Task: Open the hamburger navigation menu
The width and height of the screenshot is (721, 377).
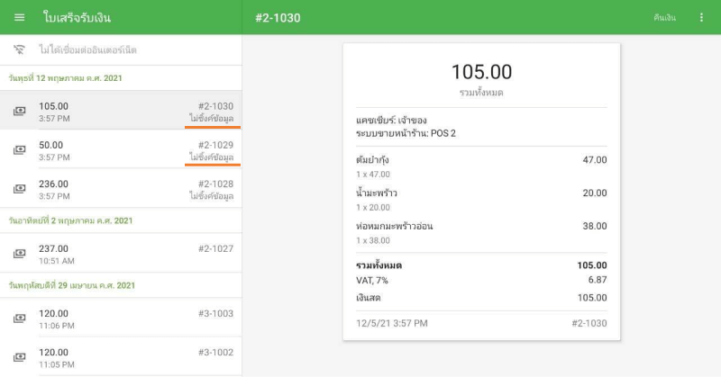Action: click(19, 17)
